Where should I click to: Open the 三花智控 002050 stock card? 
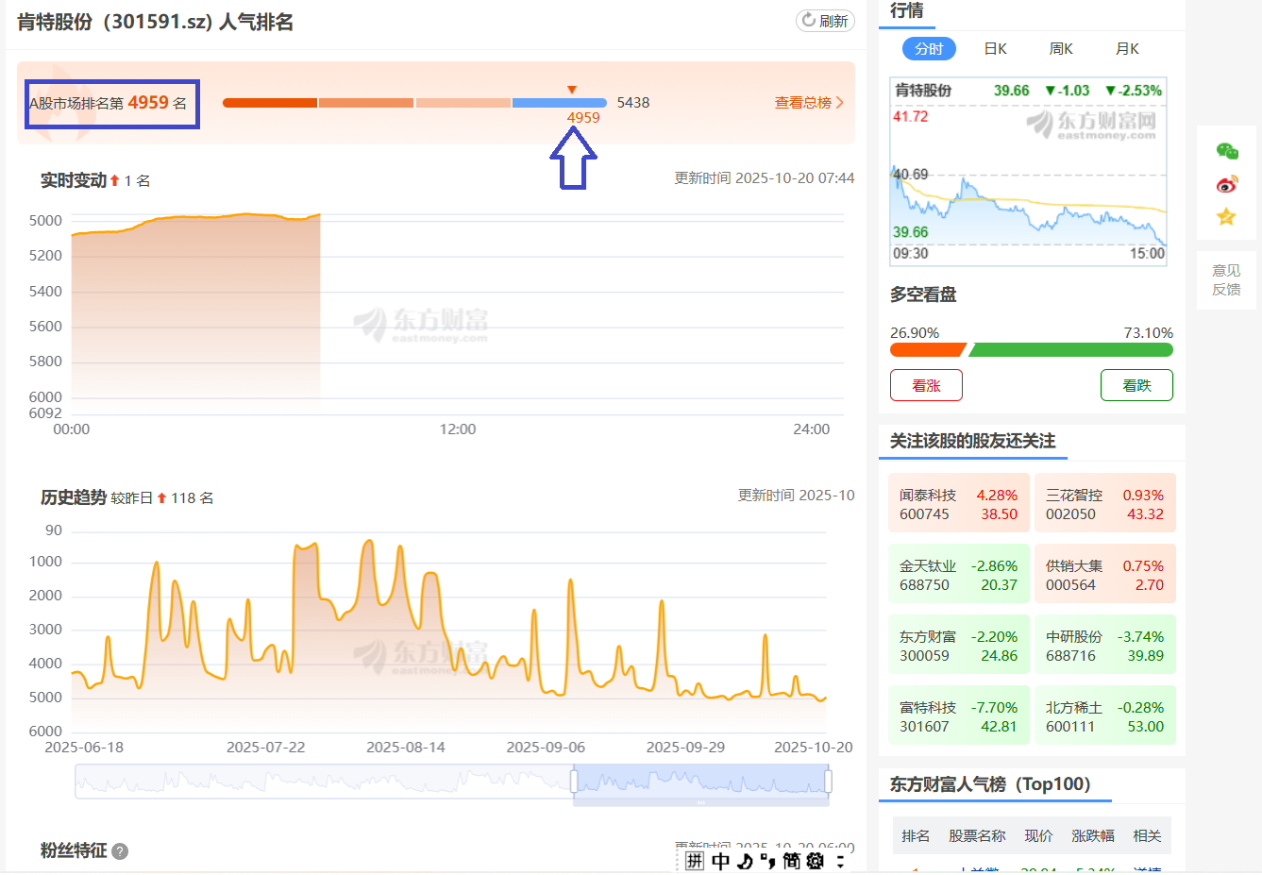(x=1105, y=503)
